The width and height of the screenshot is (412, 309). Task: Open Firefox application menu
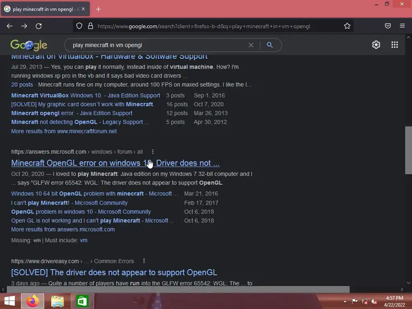402,26
